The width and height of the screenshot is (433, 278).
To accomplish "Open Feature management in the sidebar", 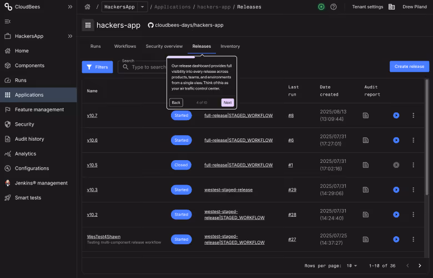I will tap(38, 110).
